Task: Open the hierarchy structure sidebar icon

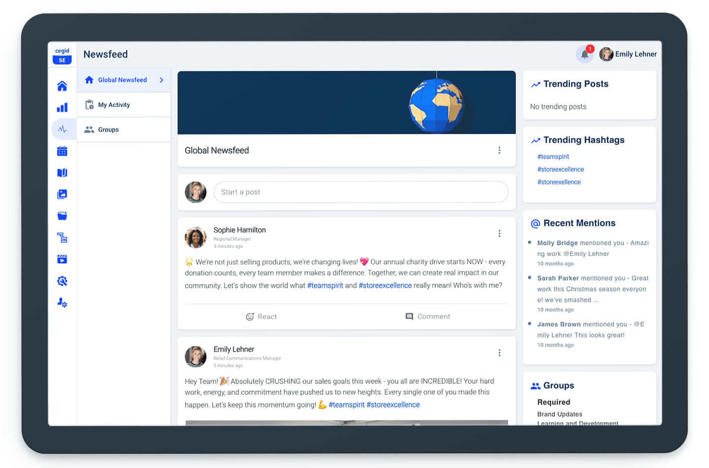Action: [62, 238]
